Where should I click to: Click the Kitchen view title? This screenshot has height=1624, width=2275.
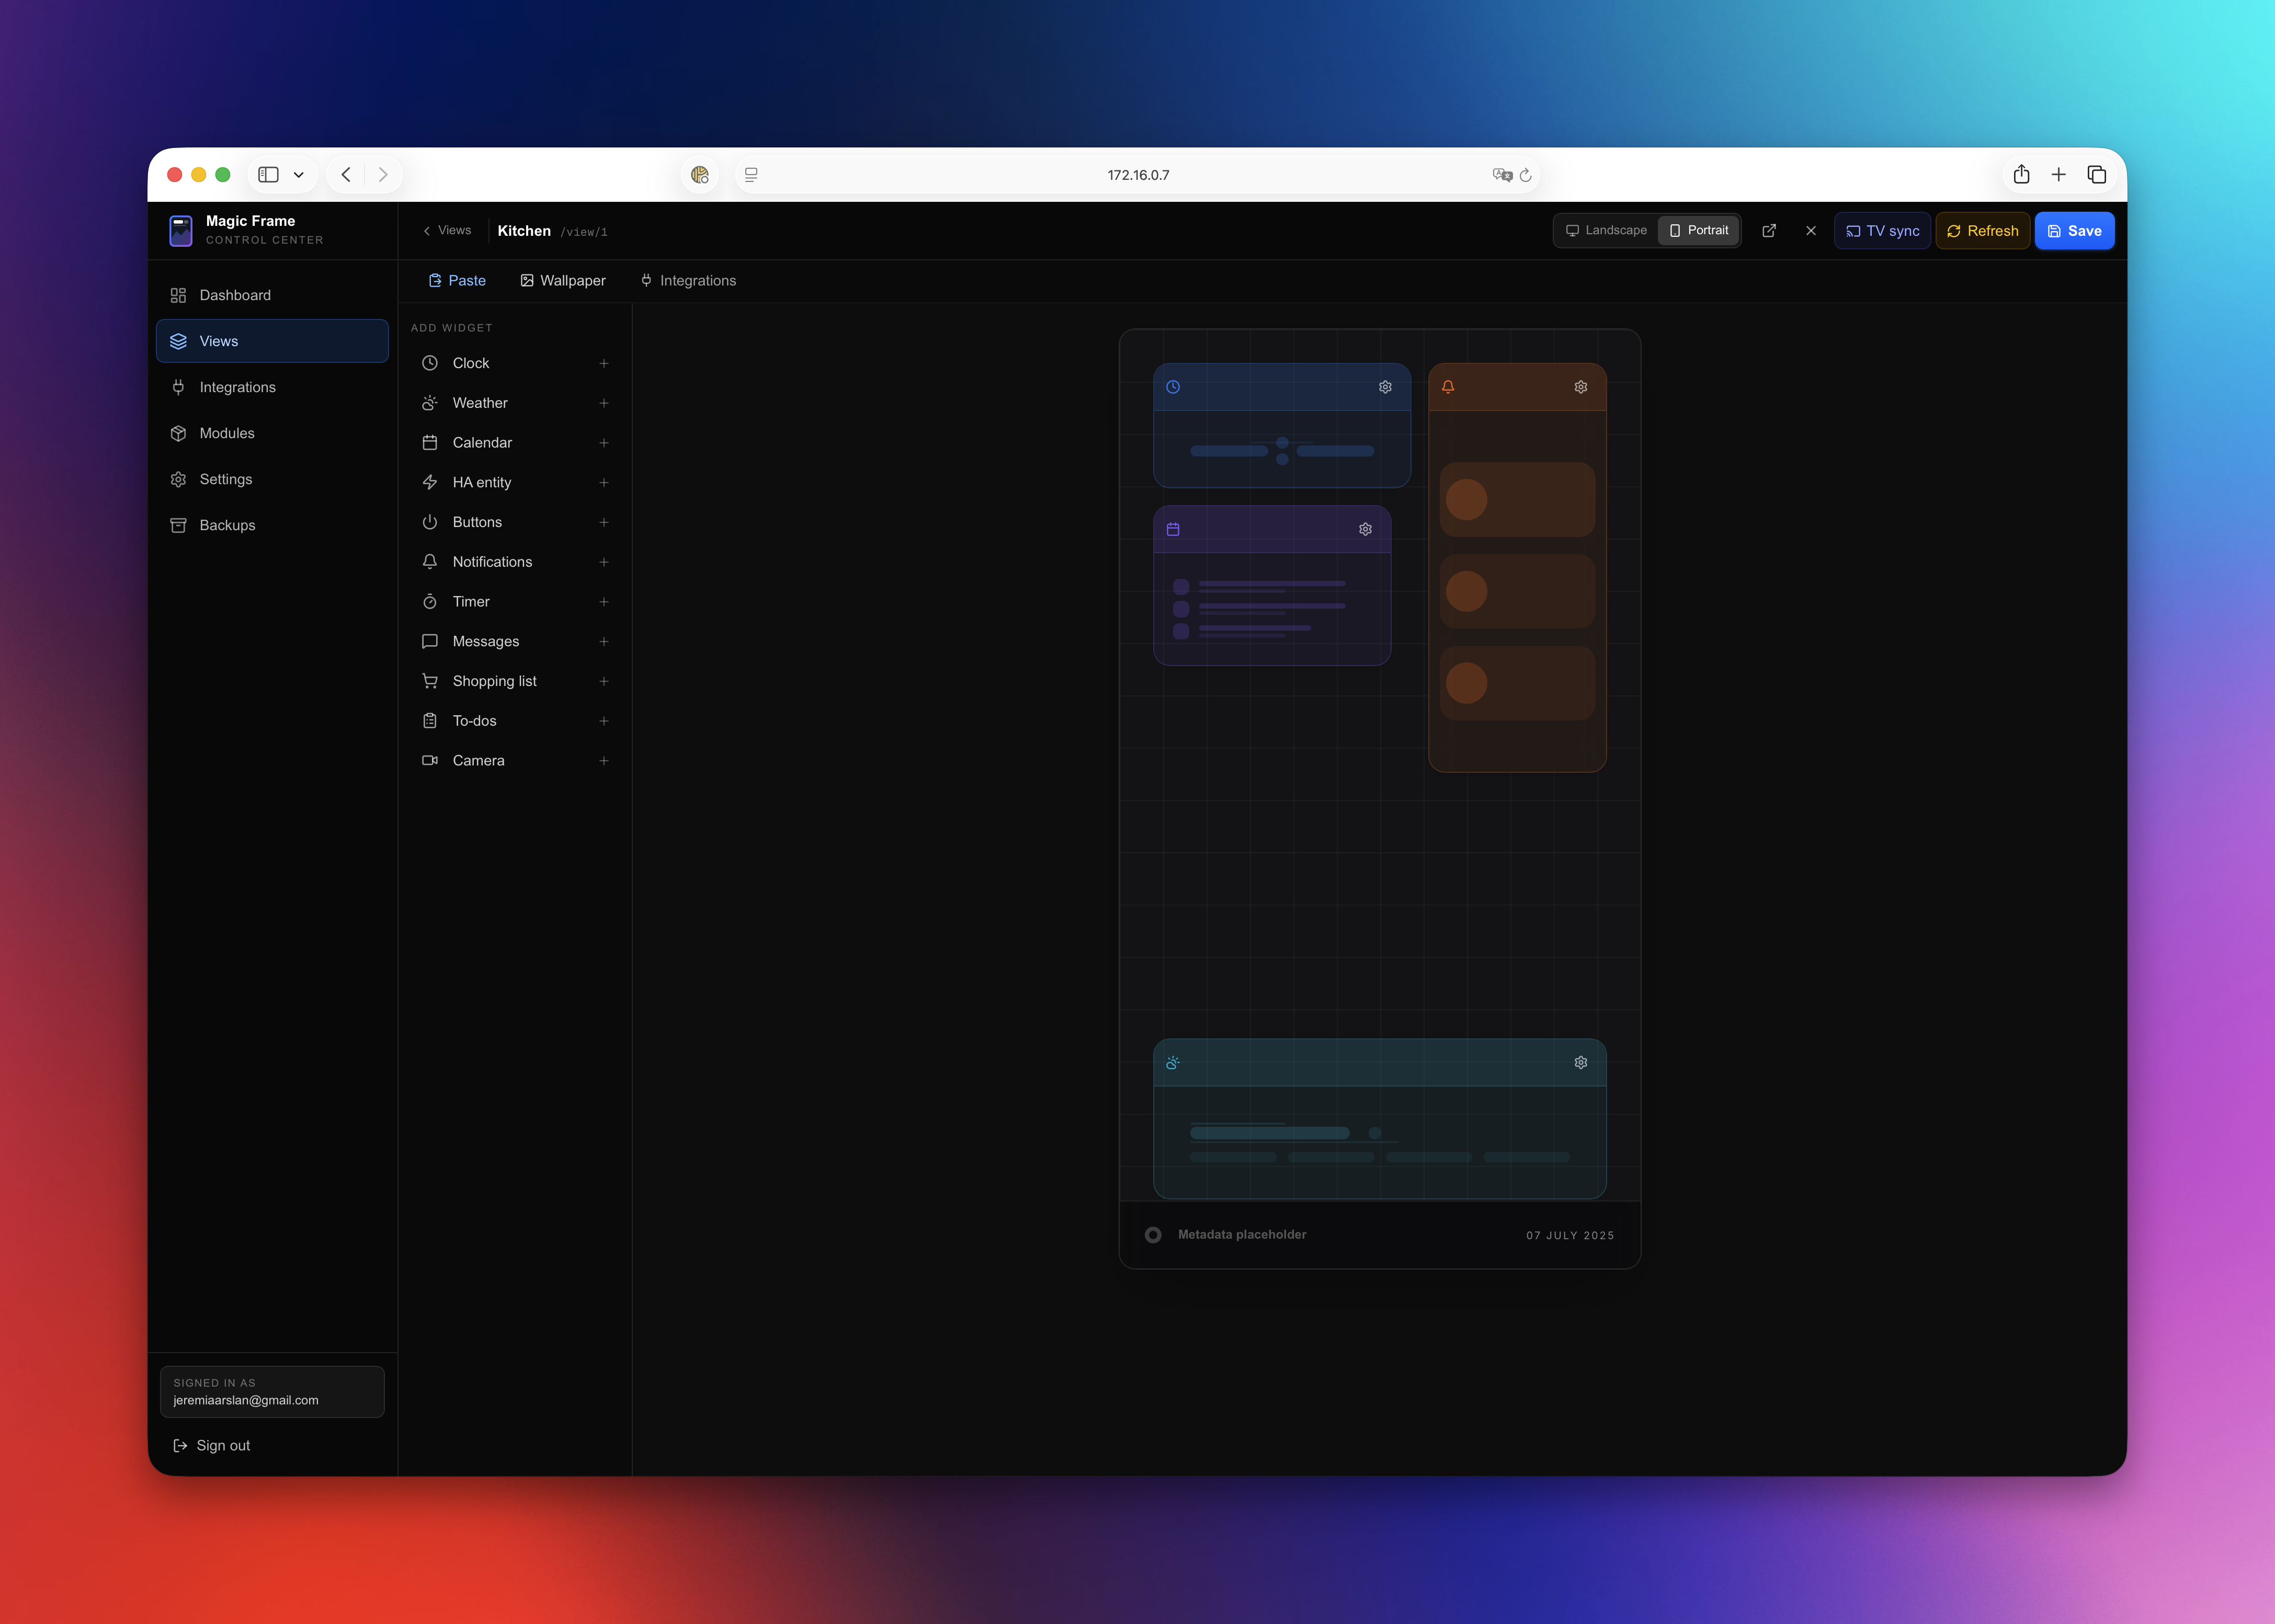tap(524, 231)
